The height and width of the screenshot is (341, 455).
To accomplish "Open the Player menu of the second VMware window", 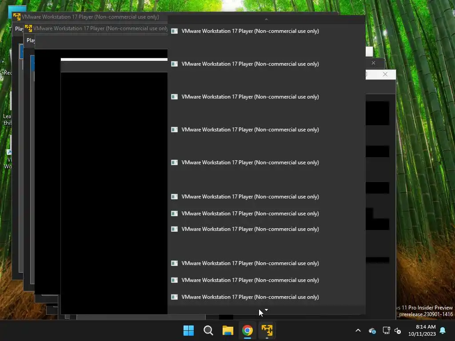I will [x=31, y=40].
